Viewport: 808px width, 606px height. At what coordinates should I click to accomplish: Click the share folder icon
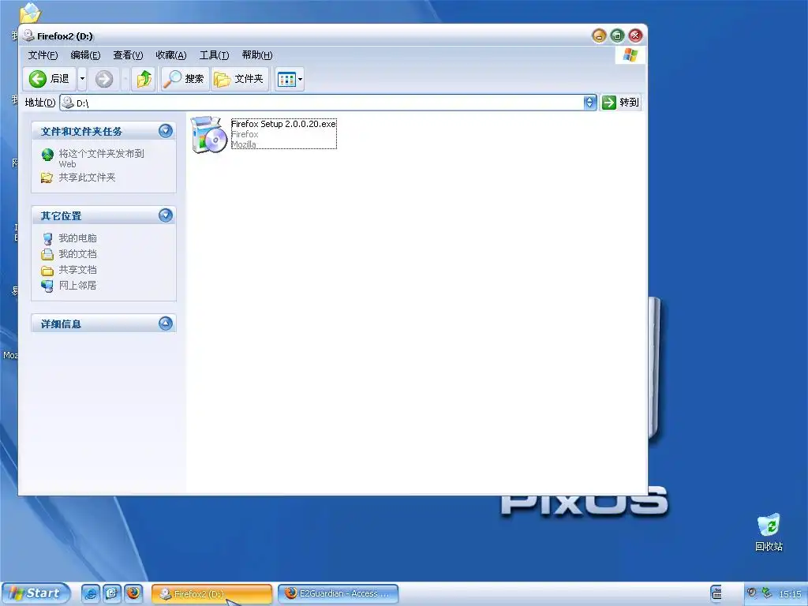[x=47, y=178]
